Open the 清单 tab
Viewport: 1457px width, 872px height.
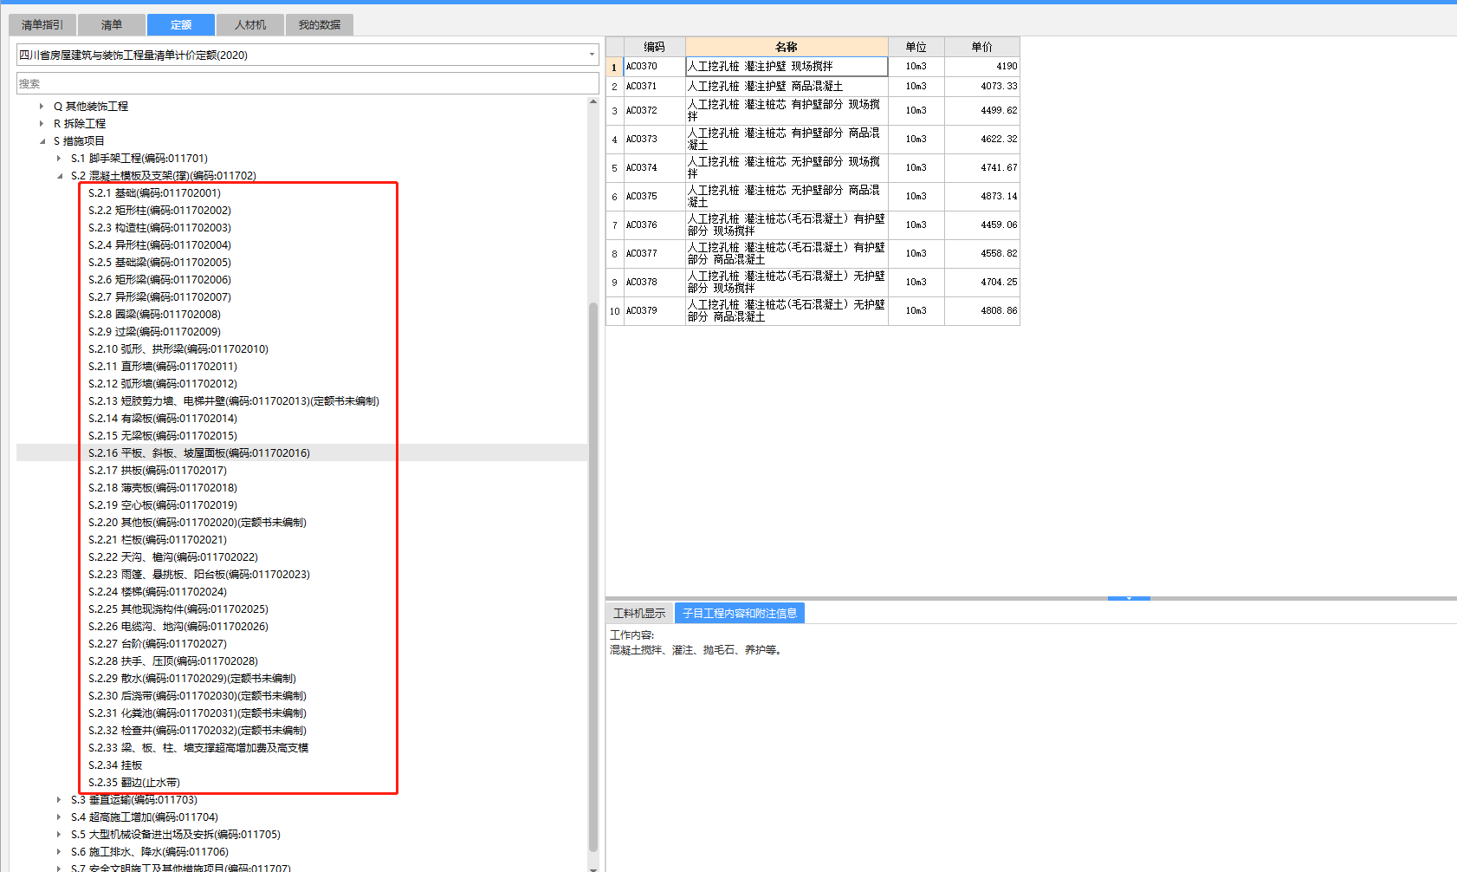click(112, 25)
